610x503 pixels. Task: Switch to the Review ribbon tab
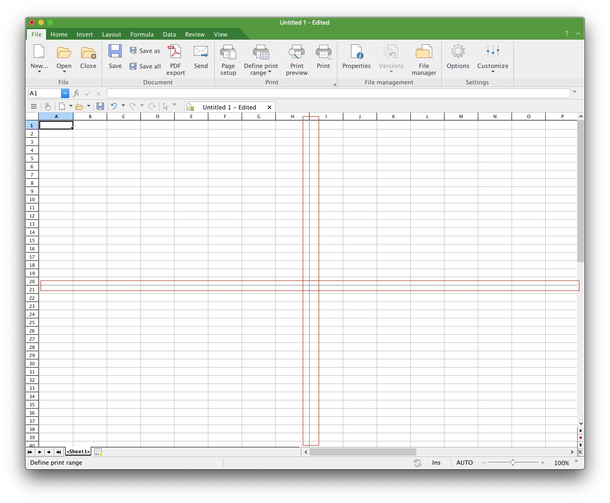click(195, 35)
